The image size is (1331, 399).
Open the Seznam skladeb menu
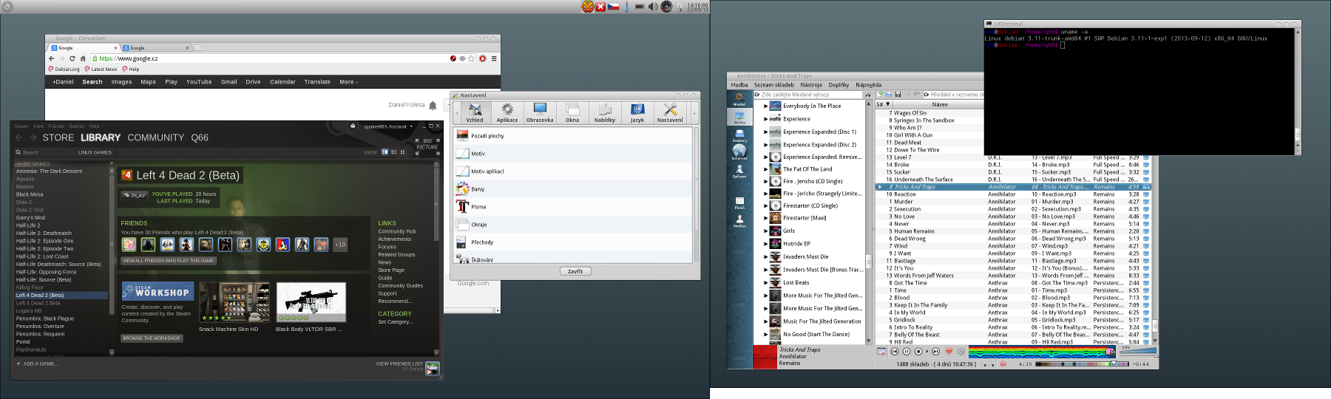tap(773, 85)
